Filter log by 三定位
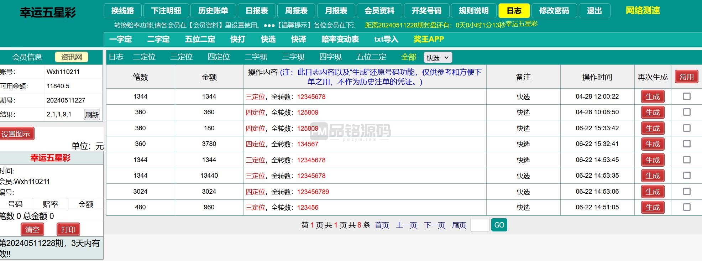Viewport: 702px width, 261px height. (x=181, y=57)
